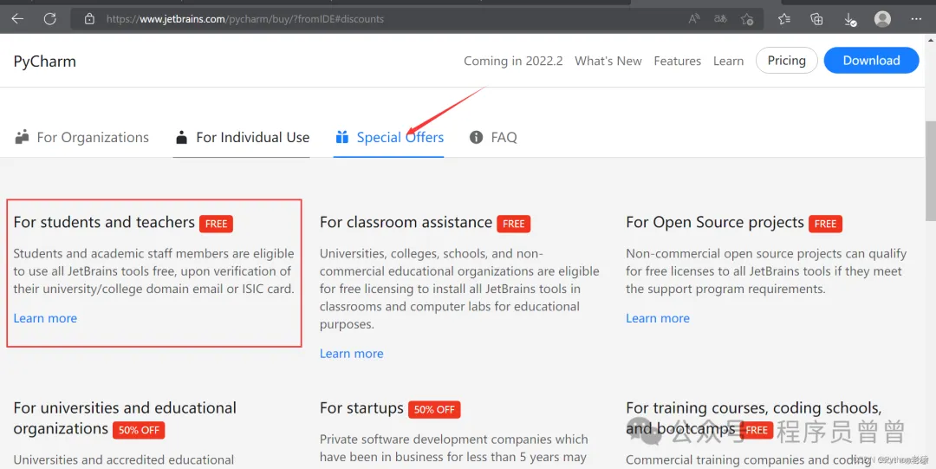Screen dimensions: 936x469
Task: Click the FAQ info icon
Action: 476,138
